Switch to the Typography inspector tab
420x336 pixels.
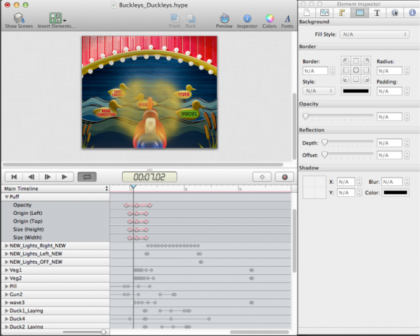[377, 12]
